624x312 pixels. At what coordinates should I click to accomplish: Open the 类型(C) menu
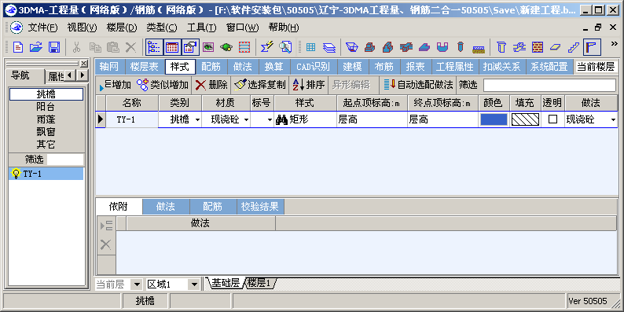click(x=162, y=28)
